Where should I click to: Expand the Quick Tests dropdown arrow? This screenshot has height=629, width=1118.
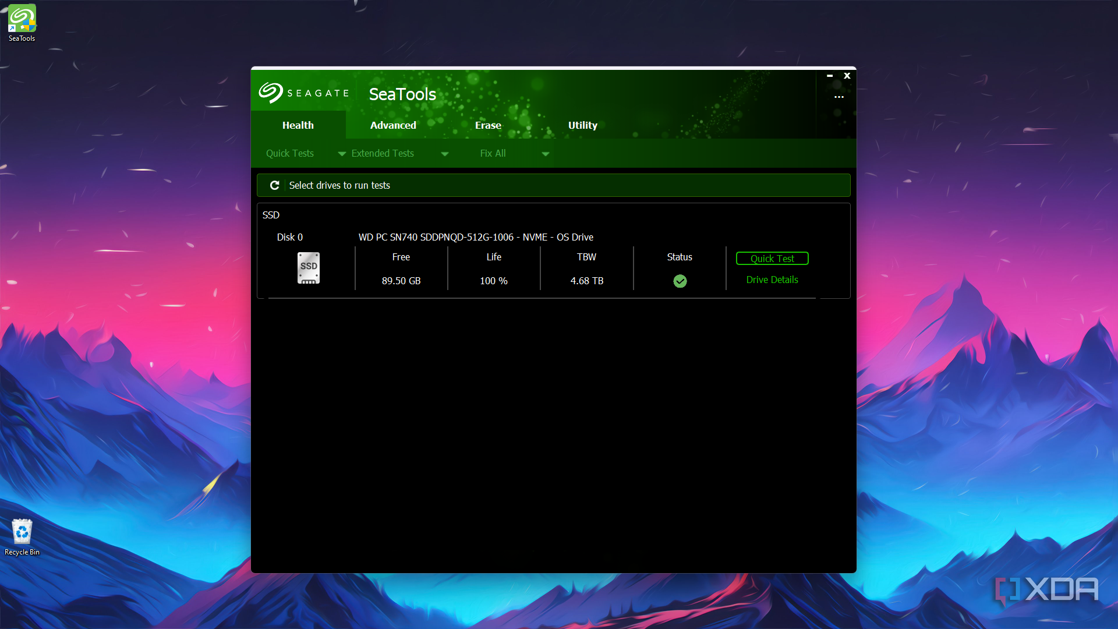342,154
